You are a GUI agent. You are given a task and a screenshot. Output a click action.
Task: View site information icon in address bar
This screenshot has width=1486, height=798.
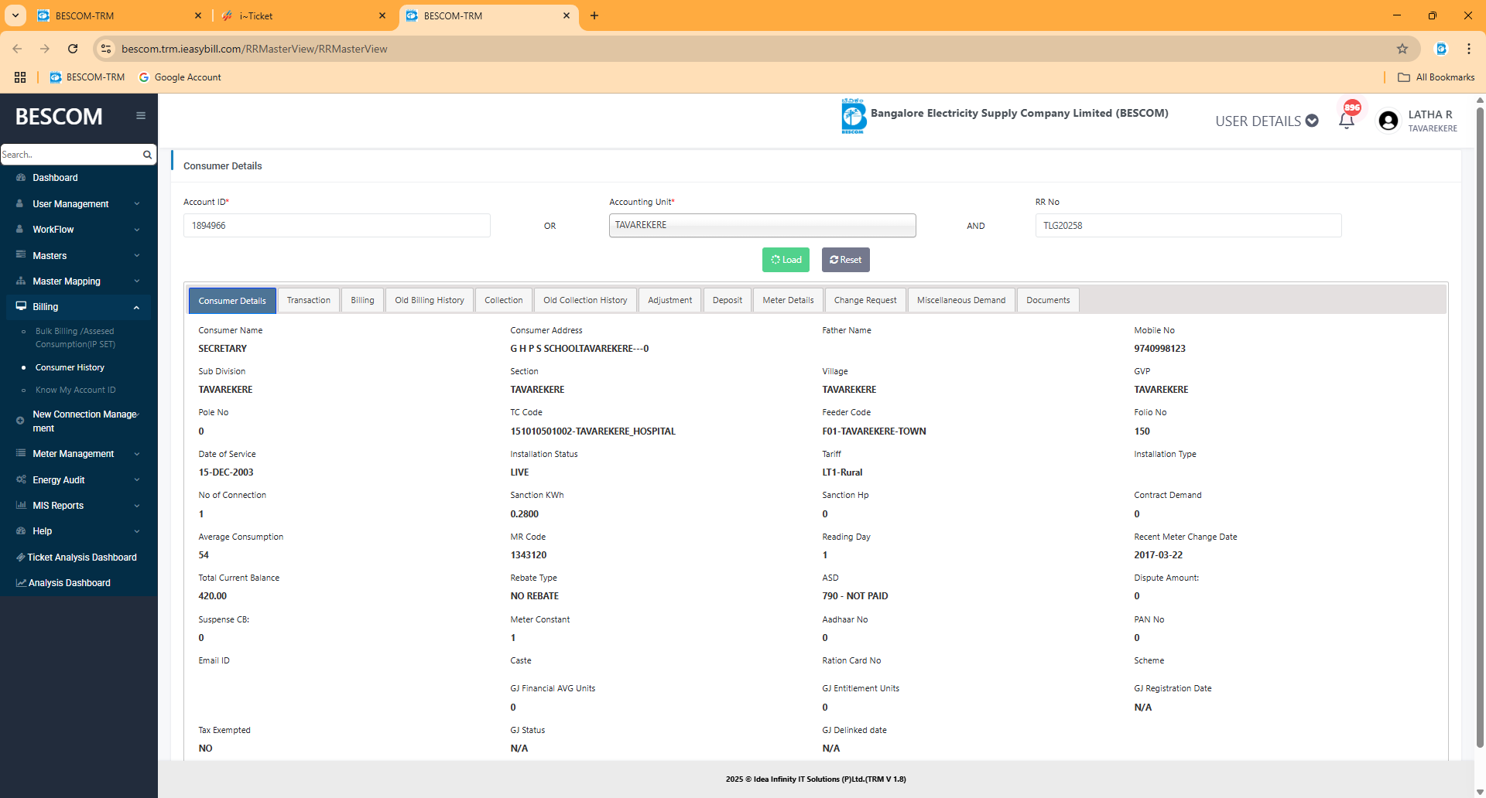(106, 49)
